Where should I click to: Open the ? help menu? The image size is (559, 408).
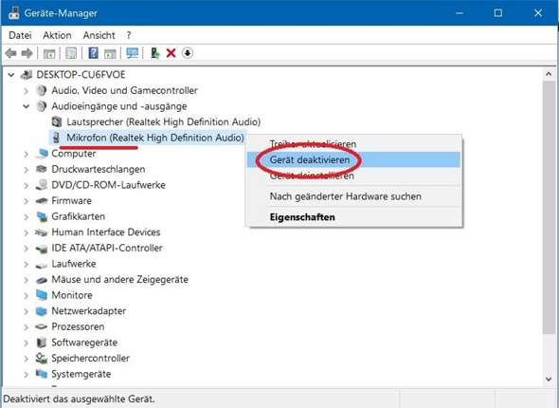(129, 35)
